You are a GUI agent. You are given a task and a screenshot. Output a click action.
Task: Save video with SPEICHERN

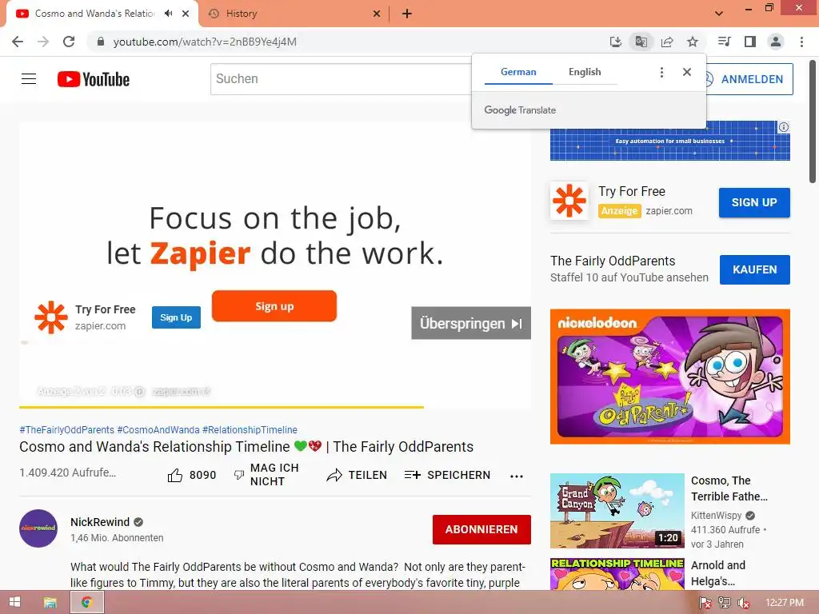[x=447, y=475]
